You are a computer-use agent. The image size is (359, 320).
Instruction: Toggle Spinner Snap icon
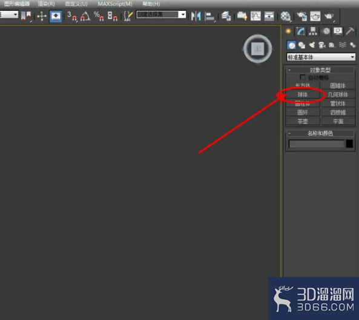pos(113,16)
